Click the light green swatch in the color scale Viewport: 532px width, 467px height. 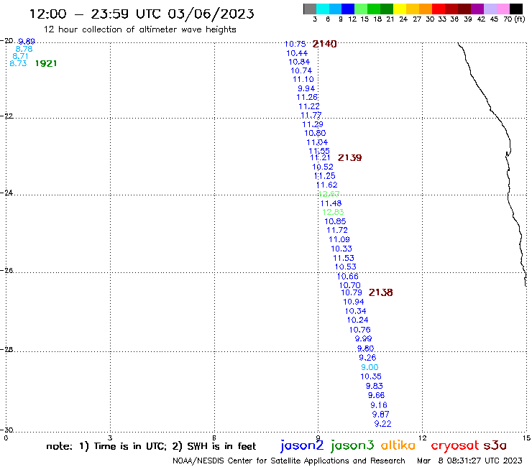(x=362, y=9)
